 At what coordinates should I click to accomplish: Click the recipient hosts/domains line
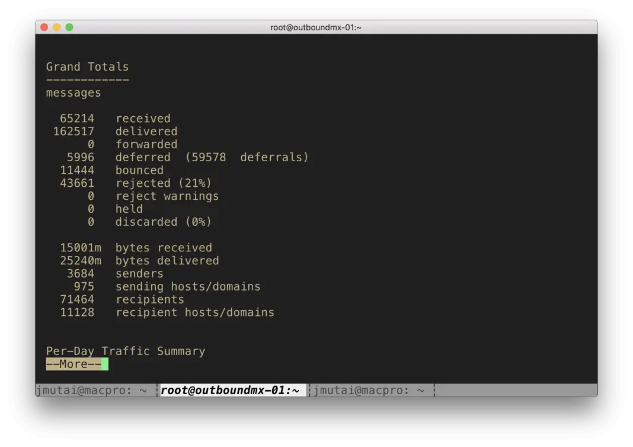click(x=167, y=312)
